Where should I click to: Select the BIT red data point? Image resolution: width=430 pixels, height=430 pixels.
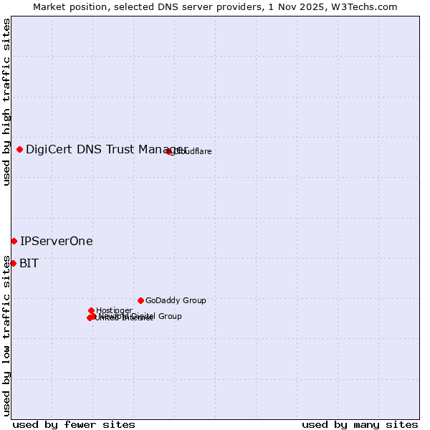tap(13, 263)
